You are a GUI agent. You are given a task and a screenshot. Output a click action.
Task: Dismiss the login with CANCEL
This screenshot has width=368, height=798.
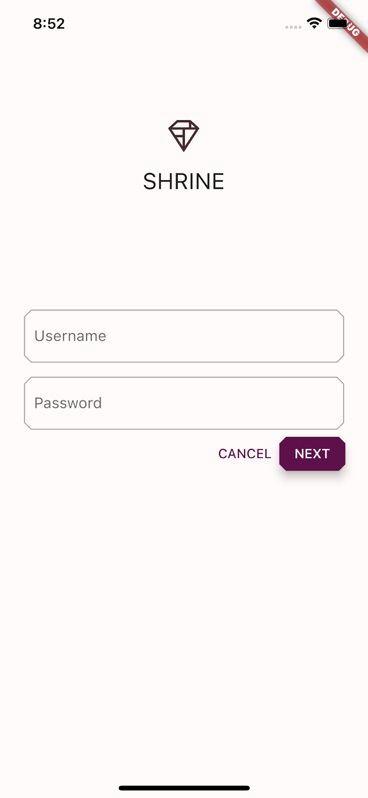[244, 453]
